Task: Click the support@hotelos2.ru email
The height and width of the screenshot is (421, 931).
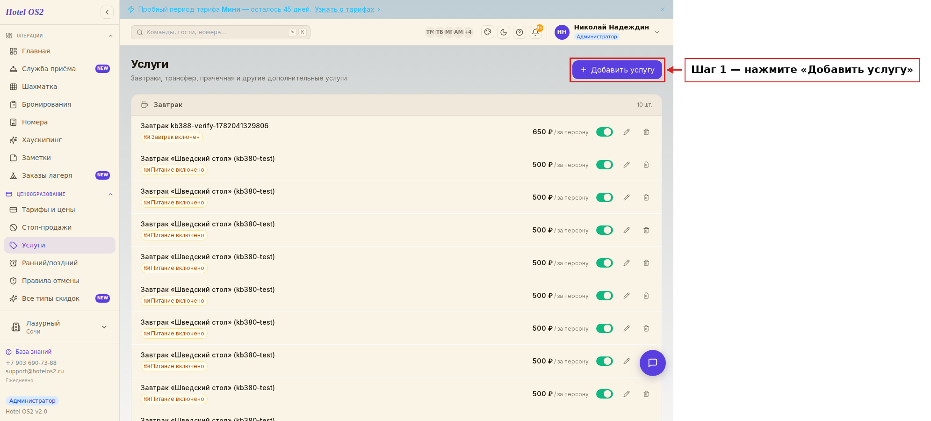Action: pyautogui.click(x=35, y=371)
